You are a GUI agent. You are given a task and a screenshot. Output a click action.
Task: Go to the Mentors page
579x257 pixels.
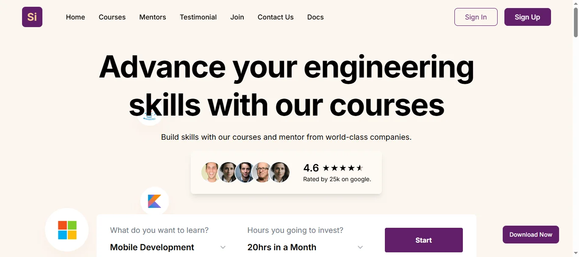pos(153,17)
